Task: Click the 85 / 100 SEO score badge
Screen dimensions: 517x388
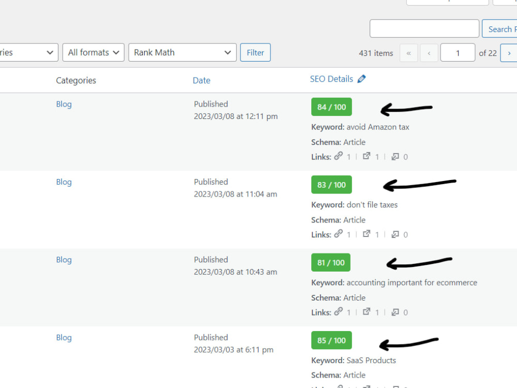Action: (x=331, y=340)
